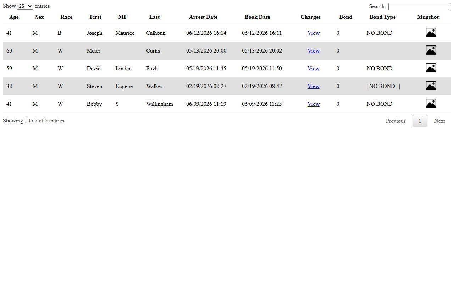Select the middle name cell 'Linden'

pos(123,69)
